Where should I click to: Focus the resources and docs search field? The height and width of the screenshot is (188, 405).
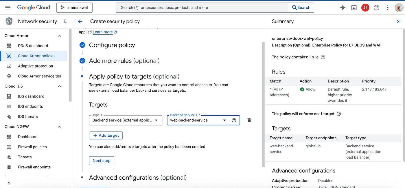[x=202, y=8]
